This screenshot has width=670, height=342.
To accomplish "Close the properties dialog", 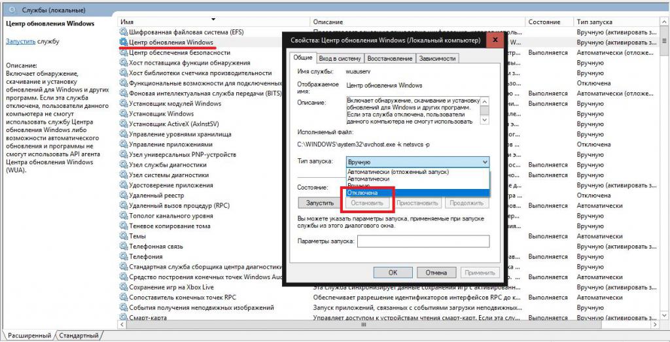I will [495, 40].
